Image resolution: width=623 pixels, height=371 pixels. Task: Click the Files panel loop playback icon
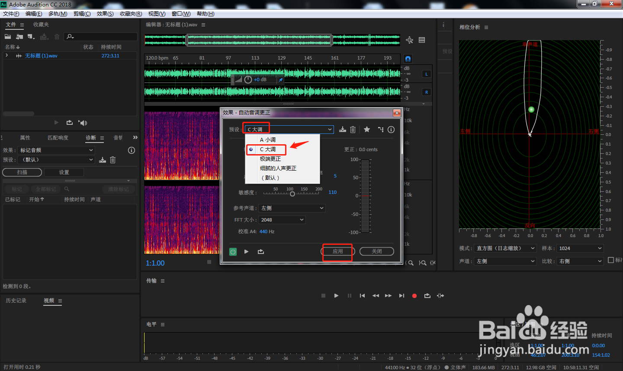click(70, 123)
